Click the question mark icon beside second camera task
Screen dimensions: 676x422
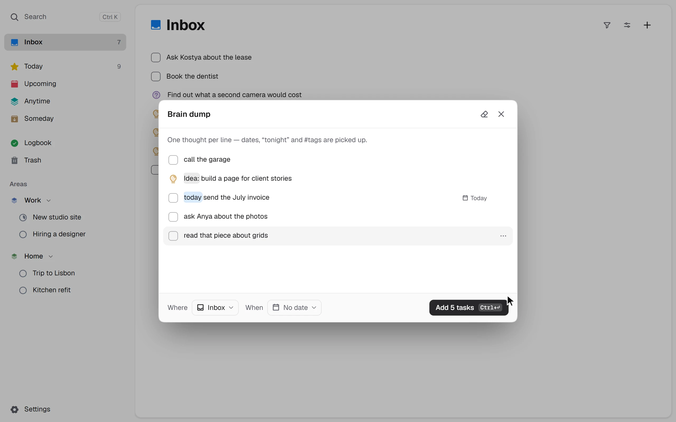coord(156,95)
